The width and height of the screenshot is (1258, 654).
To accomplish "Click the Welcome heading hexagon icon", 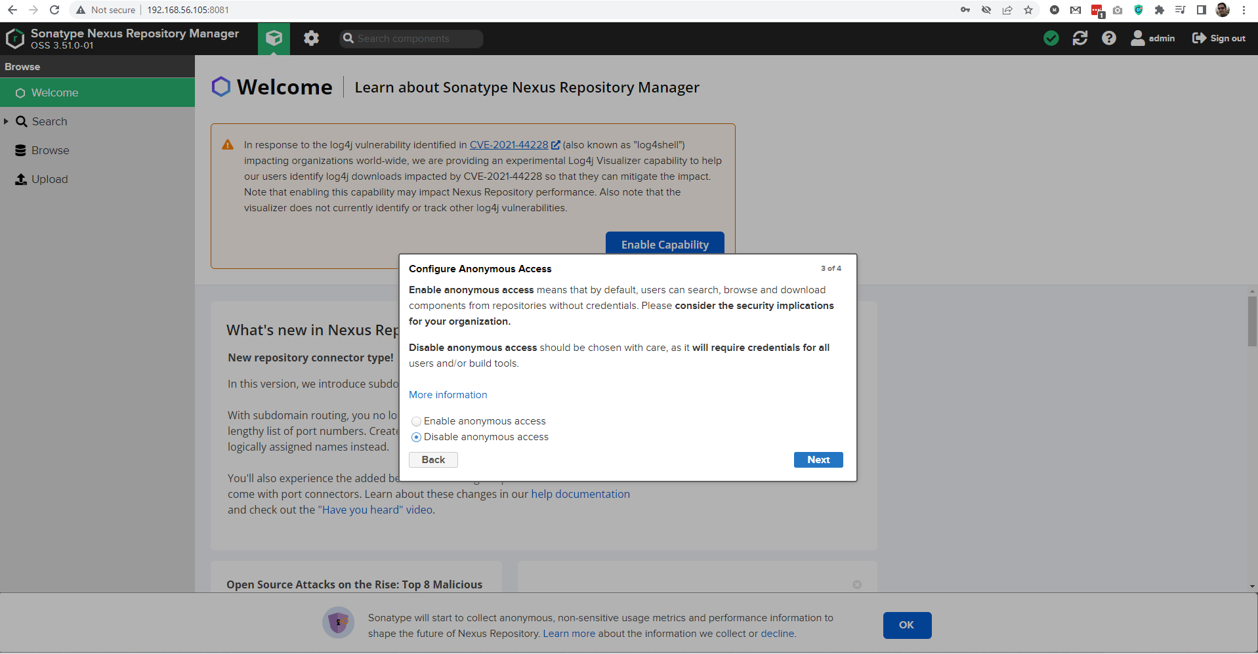I will click(221, 87).
